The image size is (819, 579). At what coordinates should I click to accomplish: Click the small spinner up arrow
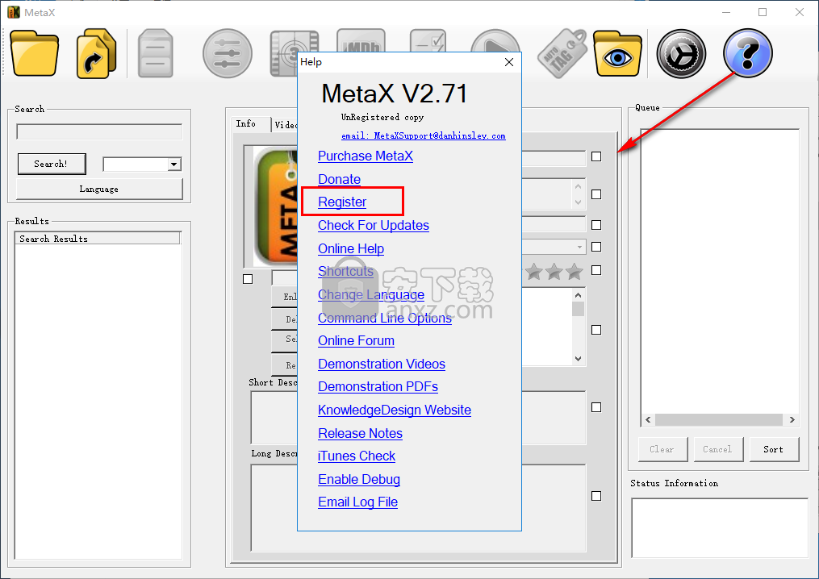tap(578, 186)
